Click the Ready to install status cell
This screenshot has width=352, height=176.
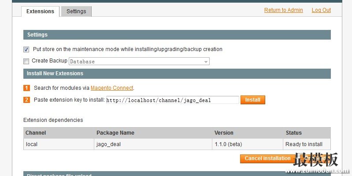[x=304, y=144]
